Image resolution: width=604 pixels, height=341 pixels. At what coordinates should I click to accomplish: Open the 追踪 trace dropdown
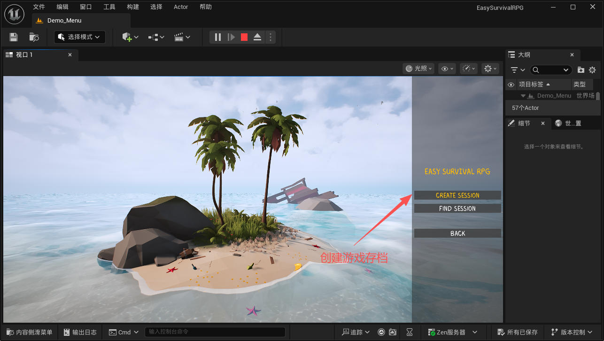tap(356, 332)
